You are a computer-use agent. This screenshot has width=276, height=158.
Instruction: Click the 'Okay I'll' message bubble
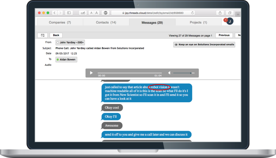(111, 116)
